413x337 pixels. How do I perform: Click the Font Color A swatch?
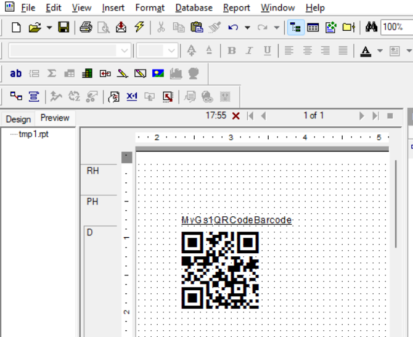[366, 51]
